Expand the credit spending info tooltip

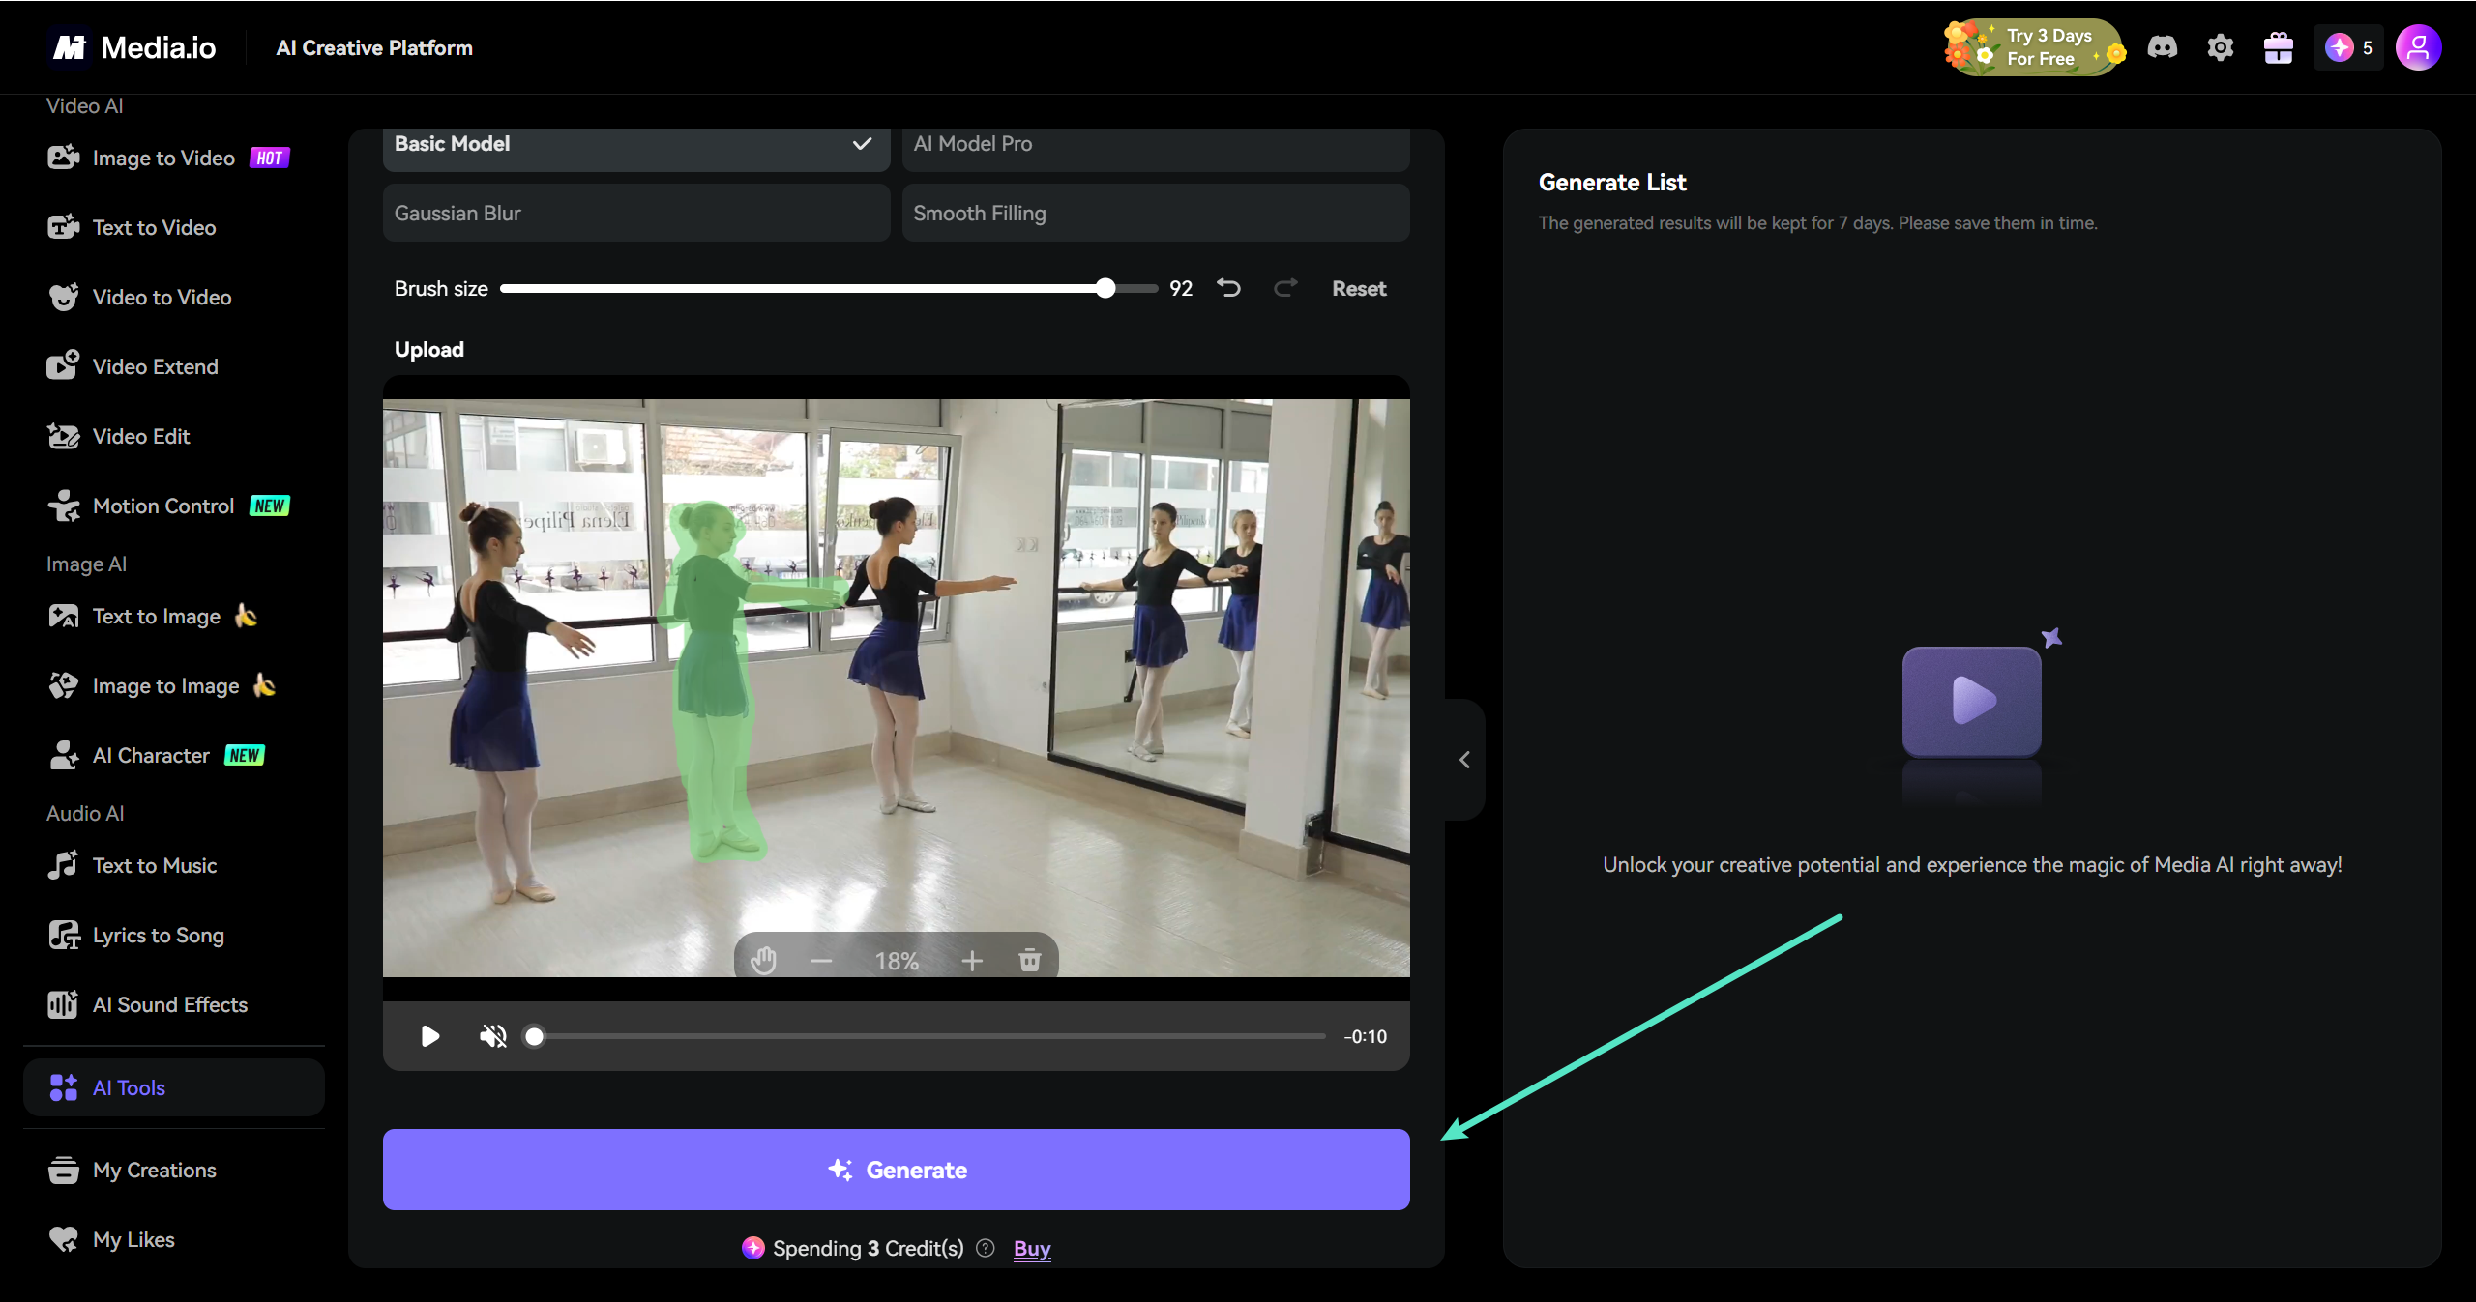coord(986,1248)
